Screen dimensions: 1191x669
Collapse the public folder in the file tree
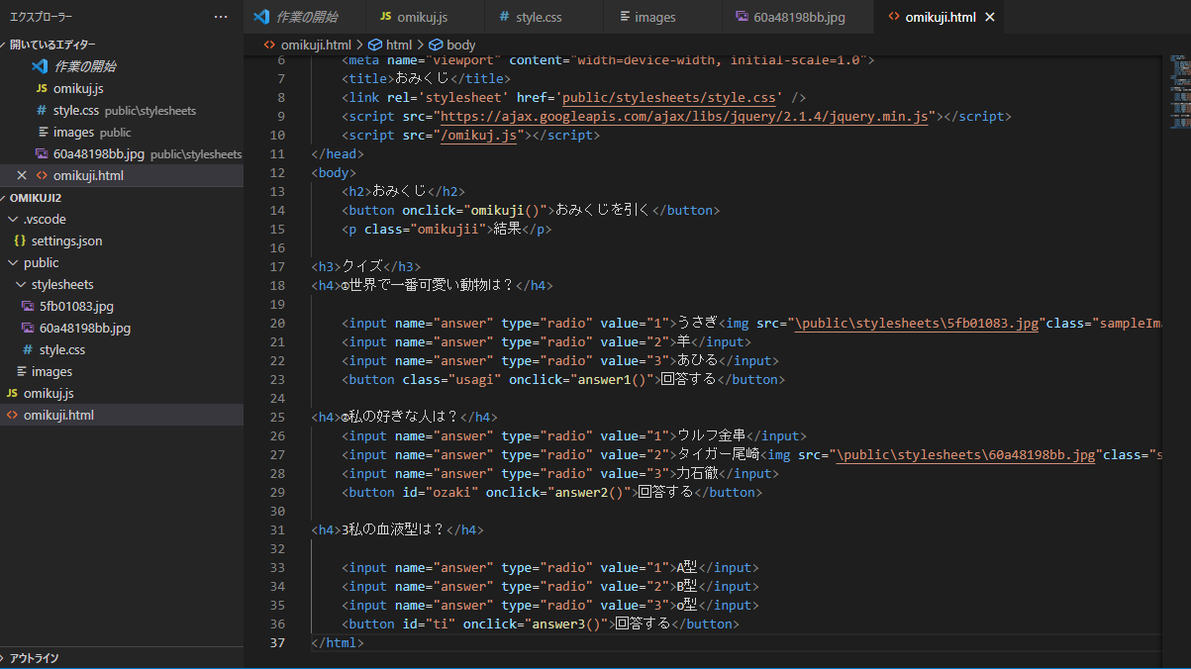coord(12,262)
